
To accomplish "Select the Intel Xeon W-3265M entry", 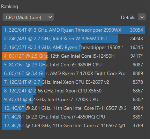I will coord(74,39).
